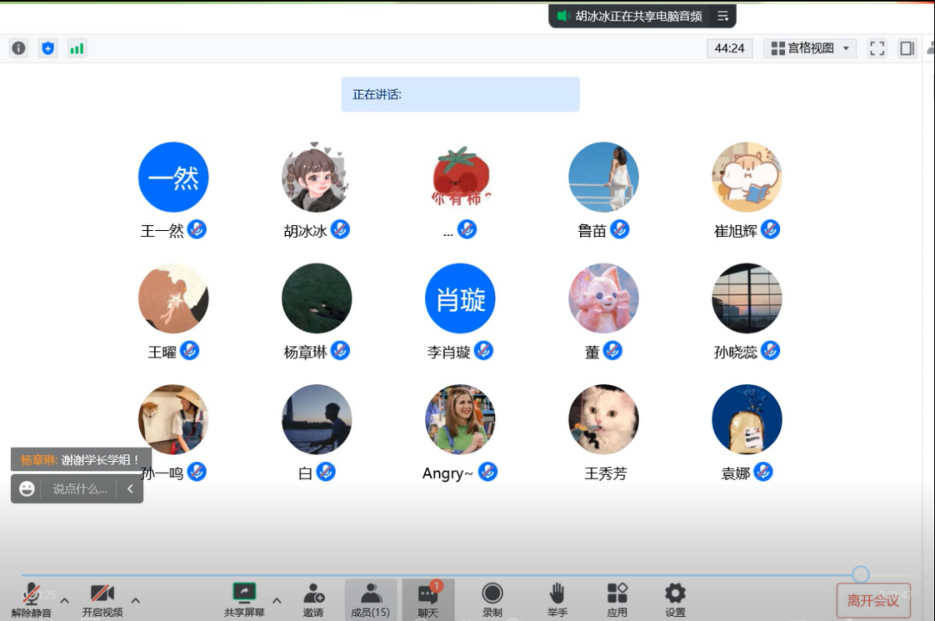
Task: Open the audio sharing banner menu icon
Action: tap(723, 16)
